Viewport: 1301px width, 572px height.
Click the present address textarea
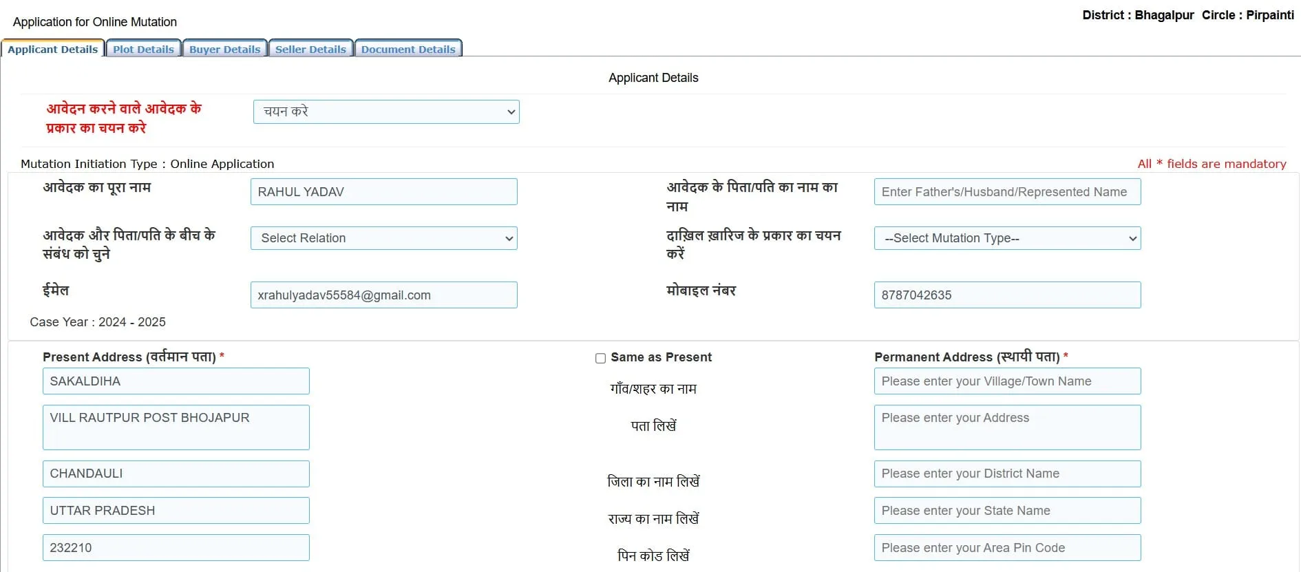176,427
